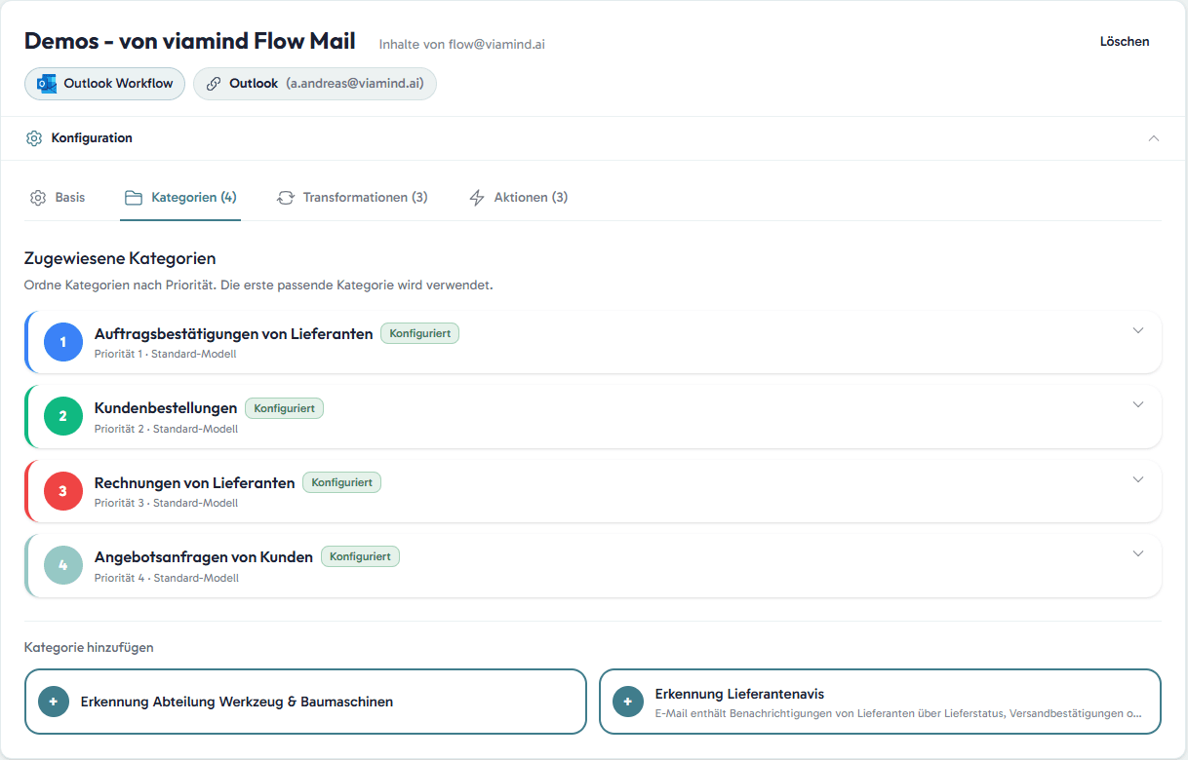Add category Erkennung Abteilung Werkzeug & Baumaschinen
Screen dimensions: 1188x760
pyautogui.click(x=305, y=702)
